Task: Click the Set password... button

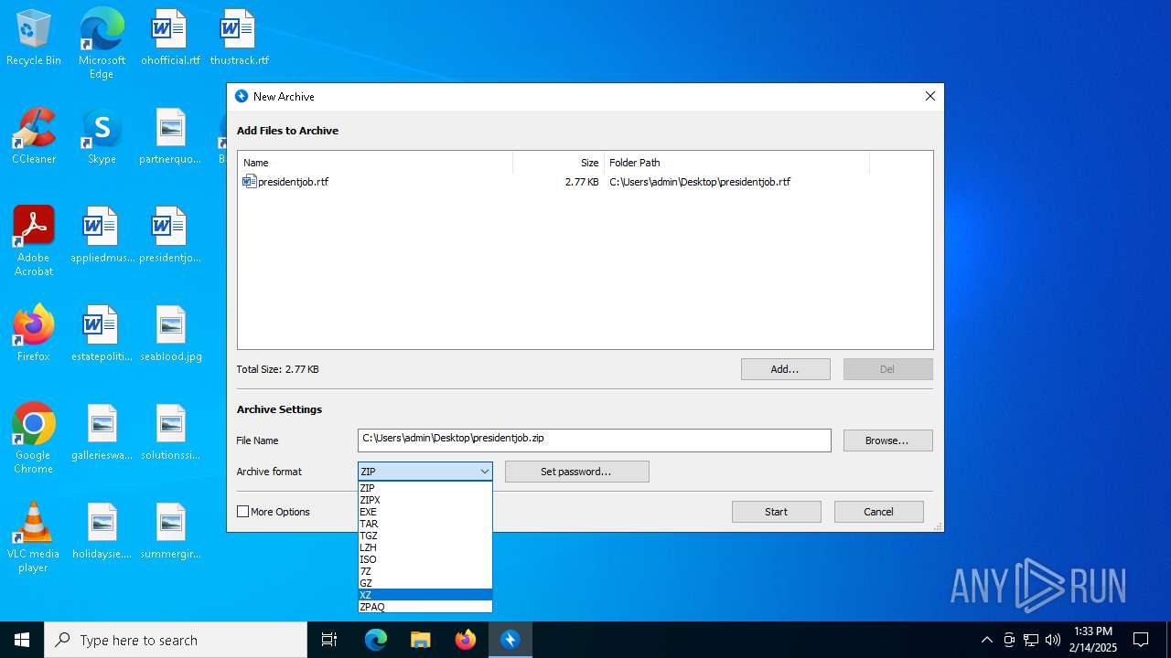Action: pos(576,472)
